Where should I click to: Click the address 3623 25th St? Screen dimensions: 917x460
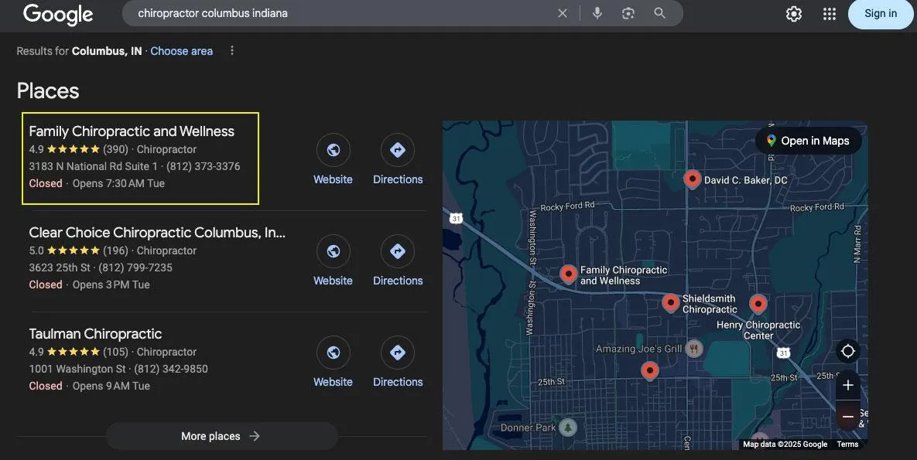point(60,267)
